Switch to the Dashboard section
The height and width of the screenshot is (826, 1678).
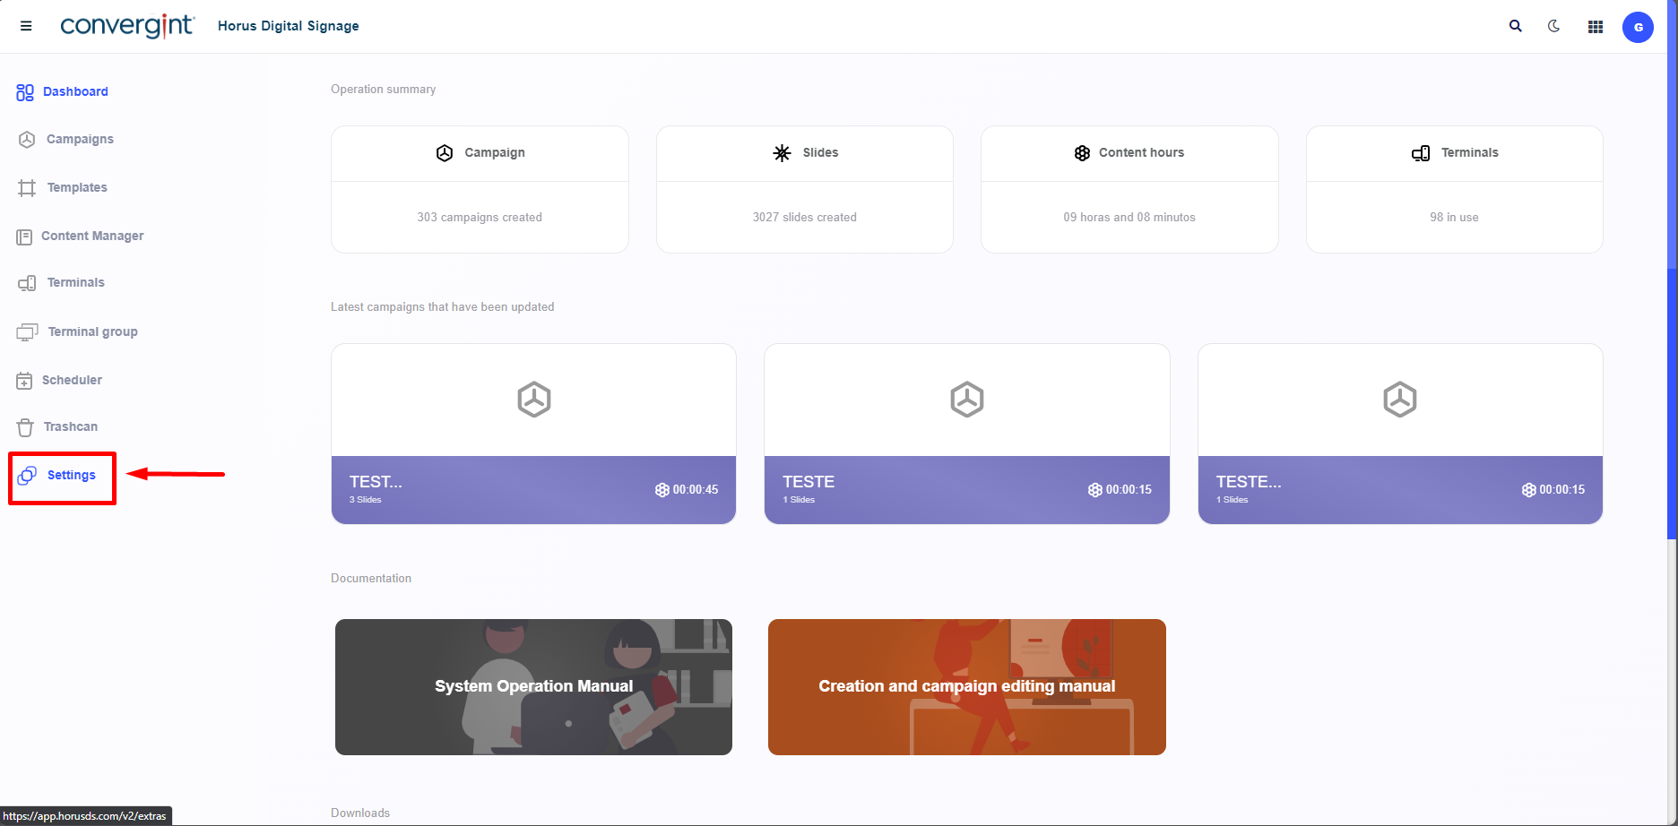click(x=75, y=91)
